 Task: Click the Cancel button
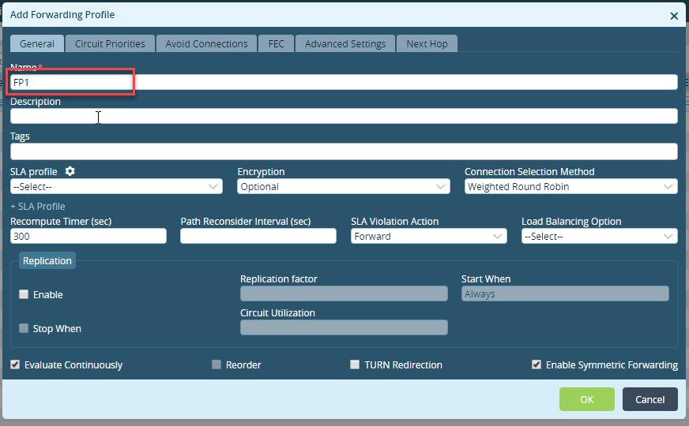[650, 399]
